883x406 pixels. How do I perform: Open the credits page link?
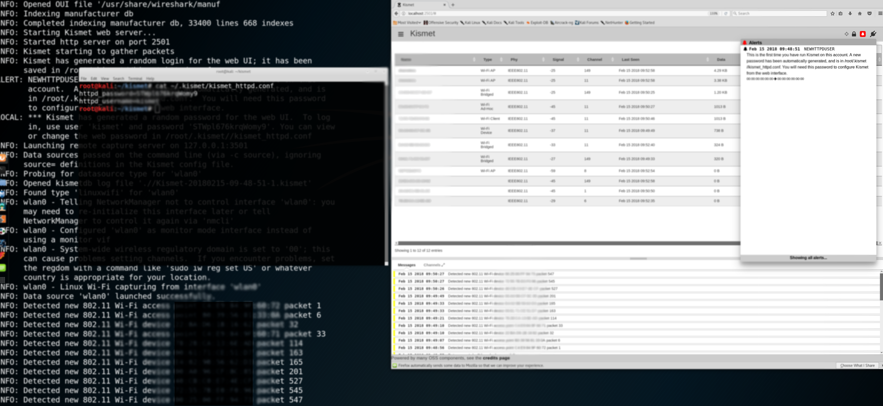click(x=496, y=358)
